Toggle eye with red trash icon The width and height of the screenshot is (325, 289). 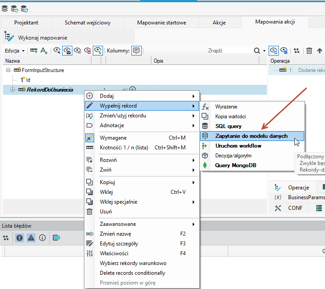(87, 50)
